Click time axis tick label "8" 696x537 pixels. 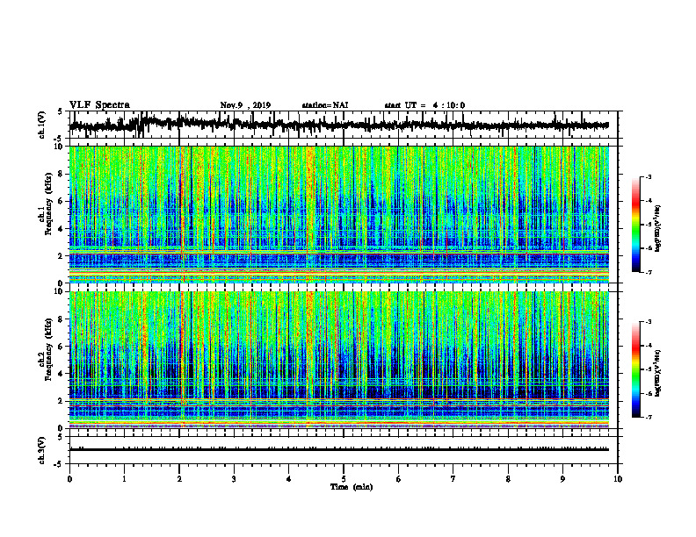click(x=508, y=479)
